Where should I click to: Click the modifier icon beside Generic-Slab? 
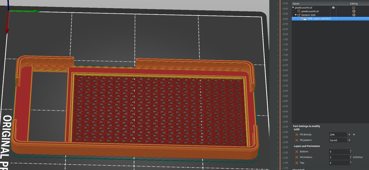pyautogui.click(x=299, y=15)
